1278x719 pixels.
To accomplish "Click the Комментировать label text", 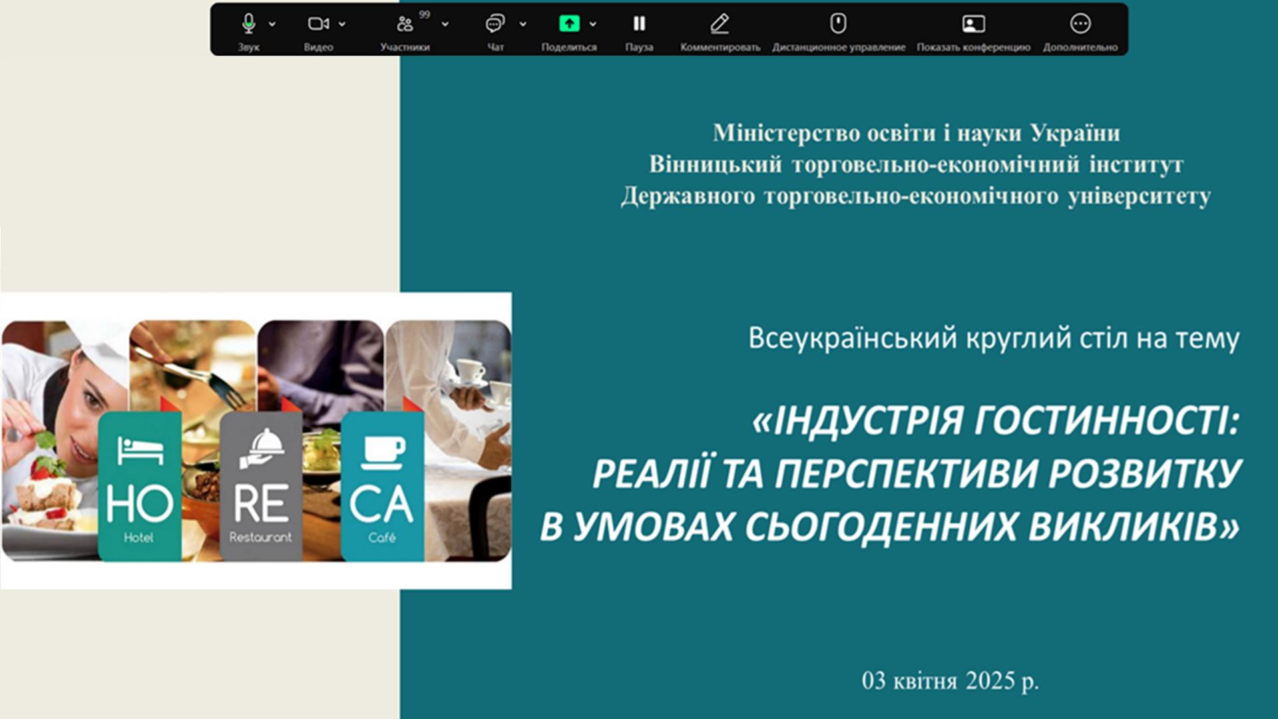I will pyautogui.click(x=720, y=47).
